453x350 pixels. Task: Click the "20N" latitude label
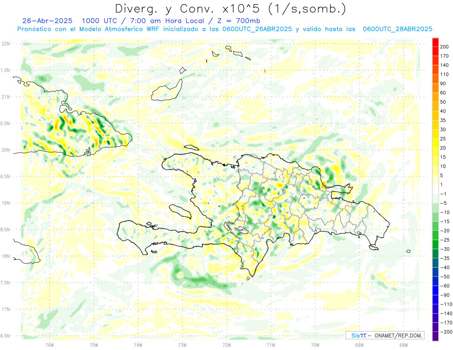coord(5,150)
